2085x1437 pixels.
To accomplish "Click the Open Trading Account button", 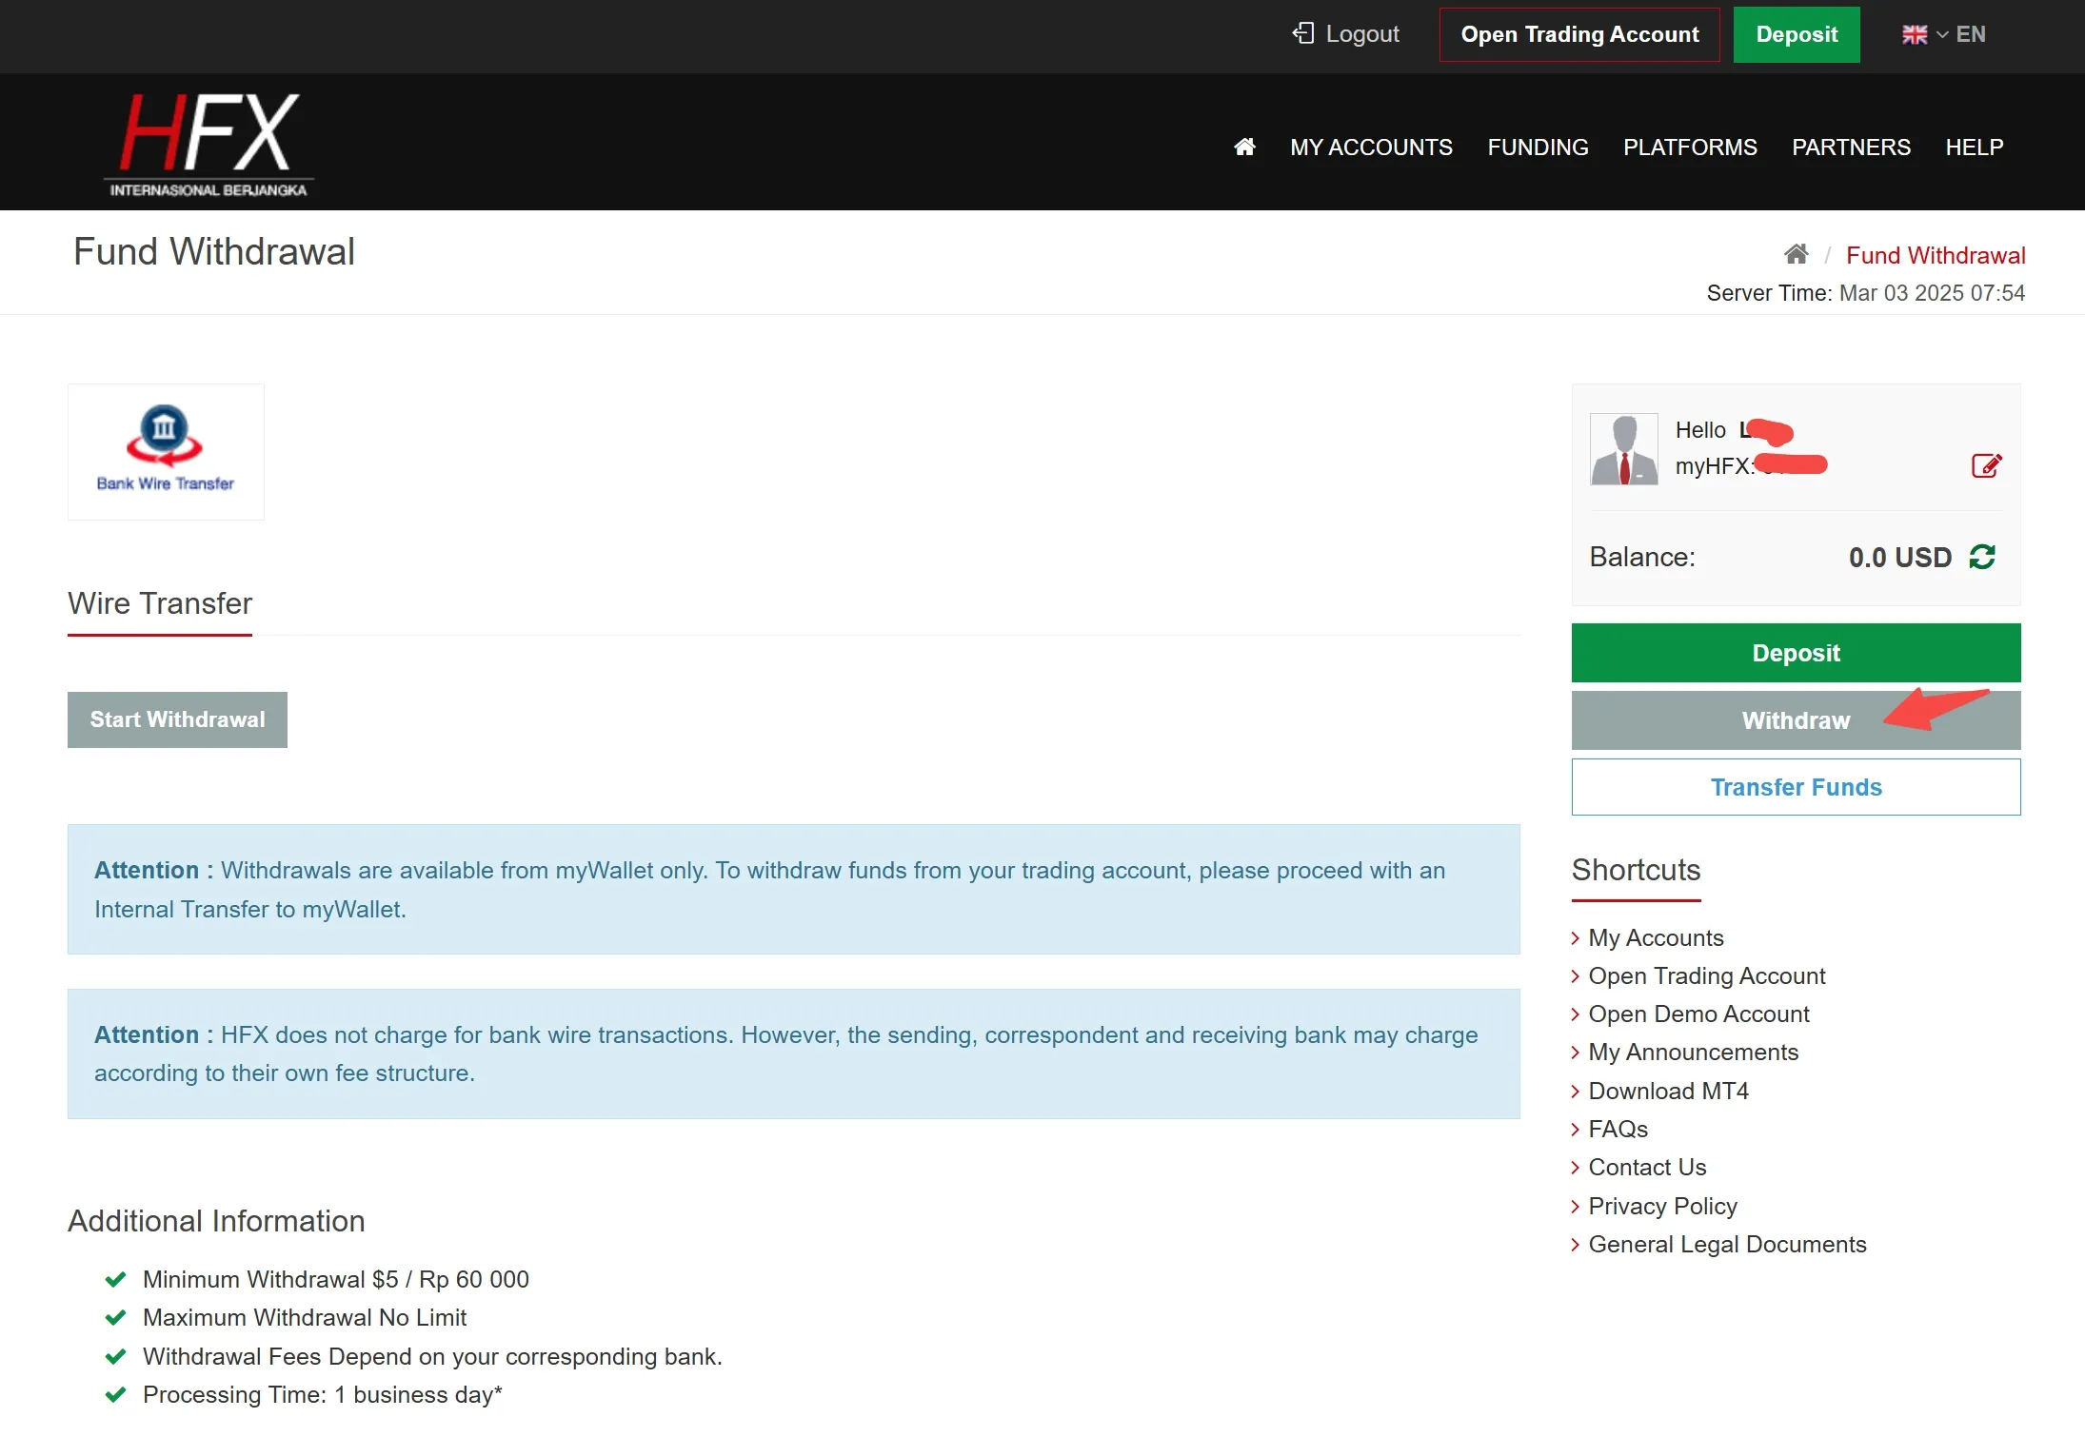I will pos(1579,34).
